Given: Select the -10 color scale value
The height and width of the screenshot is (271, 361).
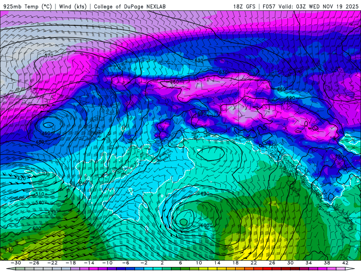Looking at the screenshot, I should click(x=107, y=263).
